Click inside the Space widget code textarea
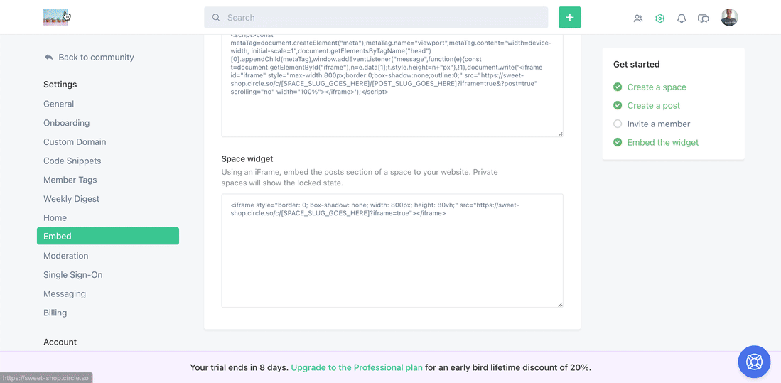 [x=392, y=251]
